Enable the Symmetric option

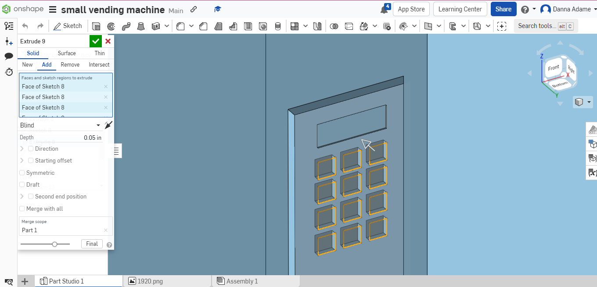click(22, 173)
